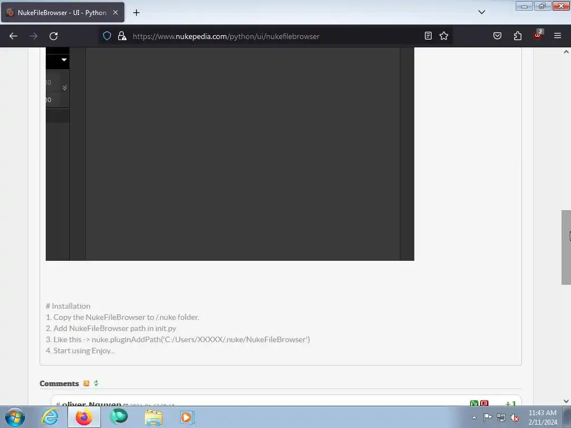Click the vertical scrollbar thumb
The height and width of the screenshot is (428, 571).
click(x=566, y=247)
